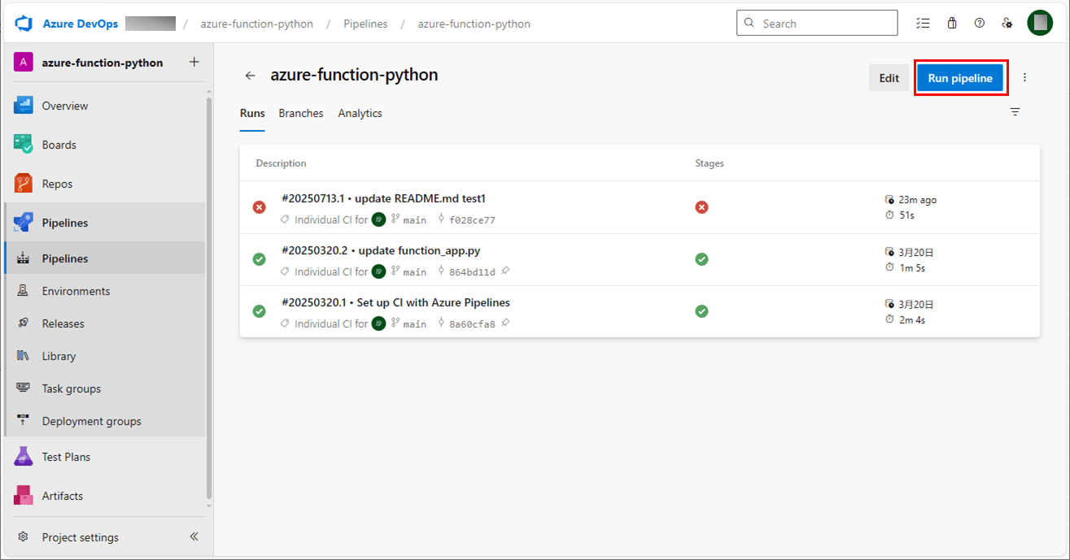1070x560 pixels.
Task: Open run #20250320.1 Set up CI
Action: pyautogui.click(x=395, y=302)
